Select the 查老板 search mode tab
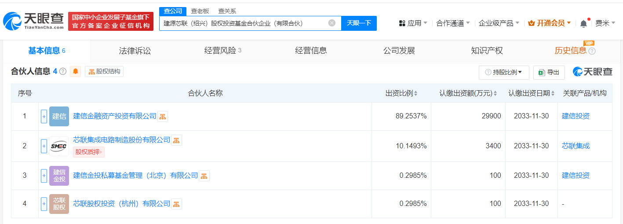Viewport: 623px width, 224px height. [x=200, y=11]
